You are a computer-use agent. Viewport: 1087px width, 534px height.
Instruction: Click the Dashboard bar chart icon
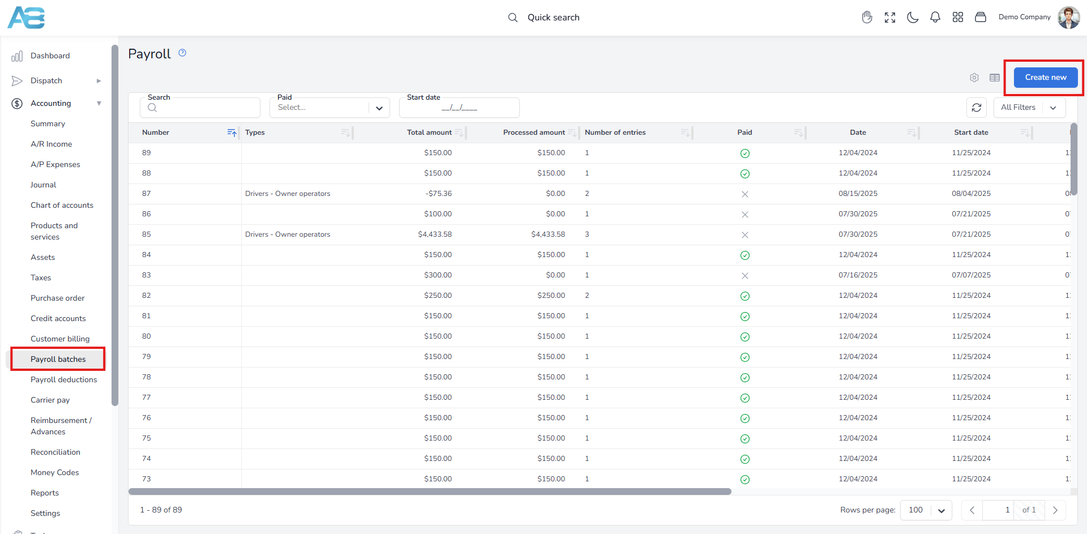coord(17,56)
